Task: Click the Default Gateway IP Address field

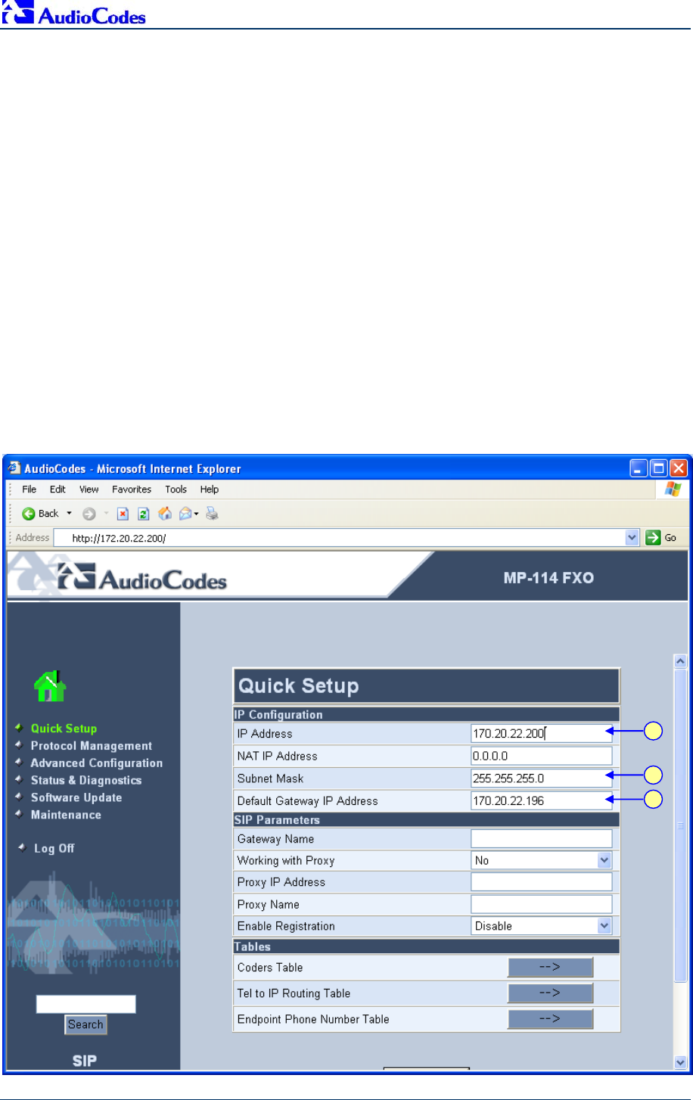Action: (542, 800)
